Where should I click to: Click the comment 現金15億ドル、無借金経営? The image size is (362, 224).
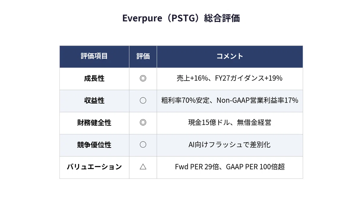[230, 123]
